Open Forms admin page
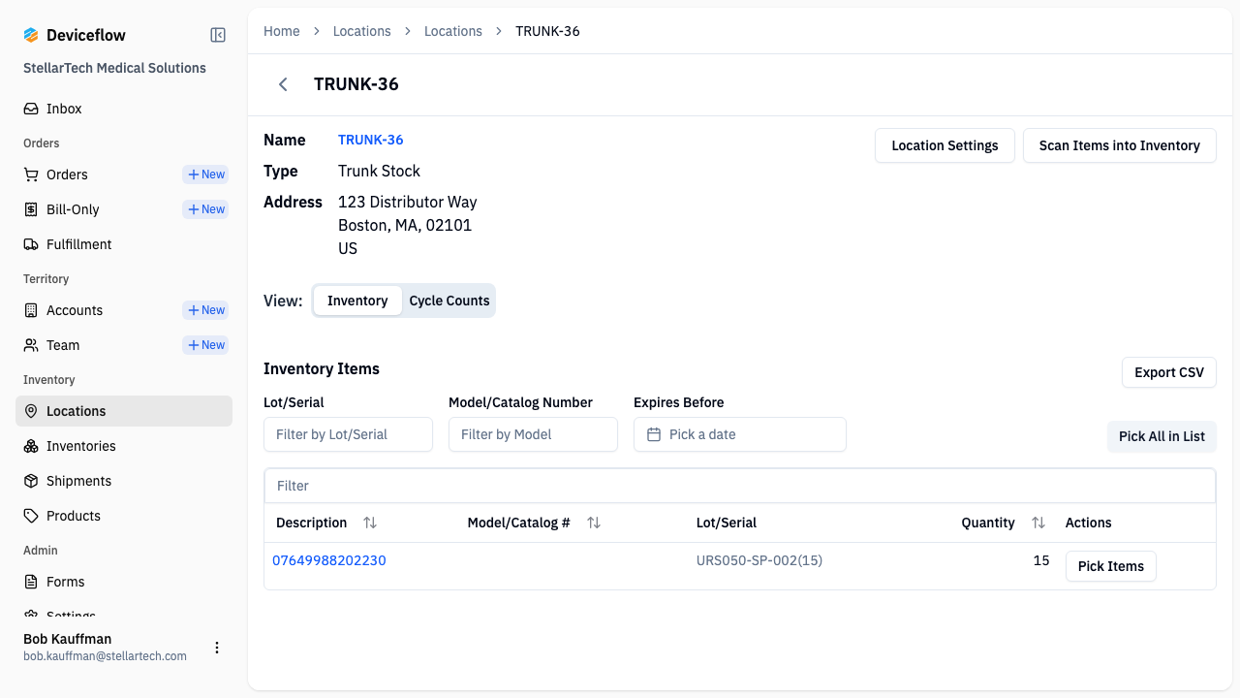 click(x=124, y=582)
